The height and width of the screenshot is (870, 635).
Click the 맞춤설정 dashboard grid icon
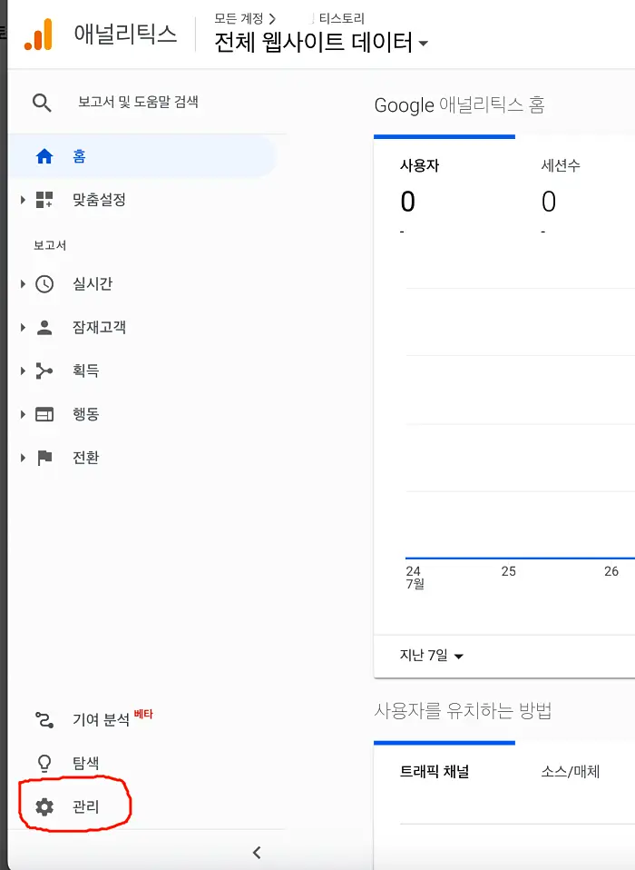44,200
